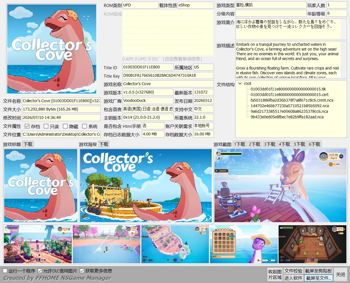Image resolution: width=350 pixels, height=283 pixels.
Task: Click the 游戏简介 Japanese summary box
Action: (x=291, y=29)
